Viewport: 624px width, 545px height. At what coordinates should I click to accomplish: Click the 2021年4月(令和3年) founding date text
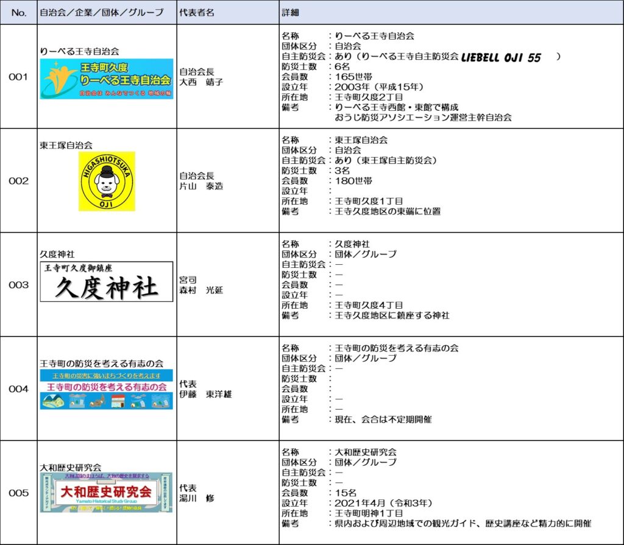(x=381, y=503)
